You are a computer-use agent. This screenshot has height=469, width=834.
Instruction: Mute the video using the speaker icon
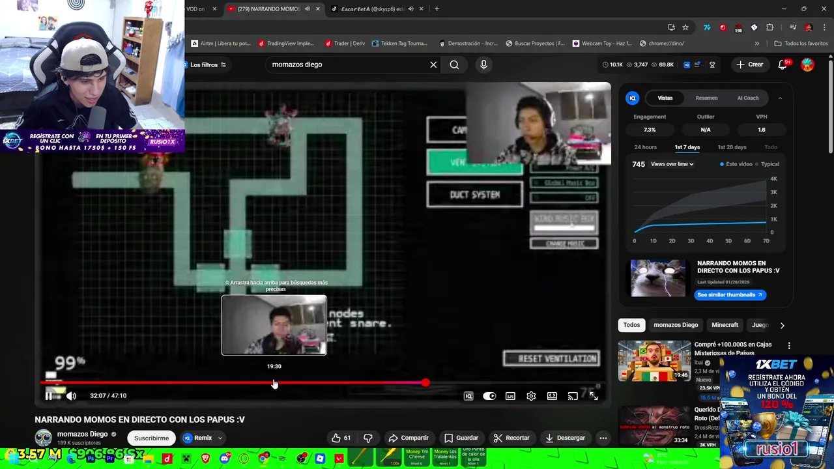coord(72,395)
